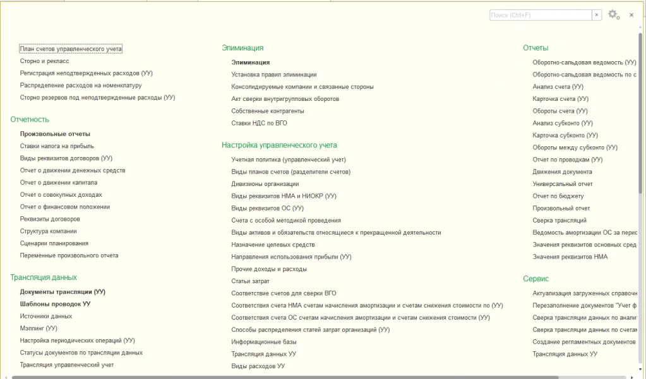Open Учетная политика (управленческий учет)

pos(289,160)
